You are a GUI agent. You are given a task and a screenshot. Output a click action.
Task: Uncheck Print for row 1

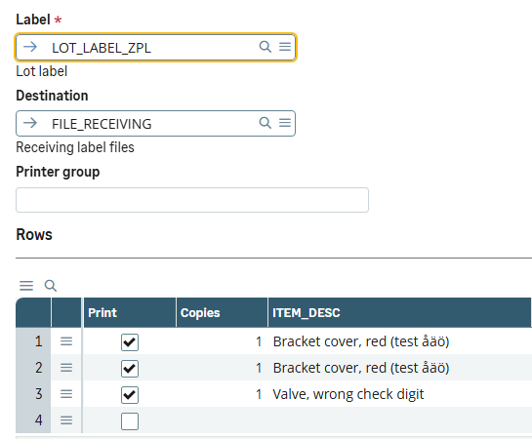(x=130, y=342)
